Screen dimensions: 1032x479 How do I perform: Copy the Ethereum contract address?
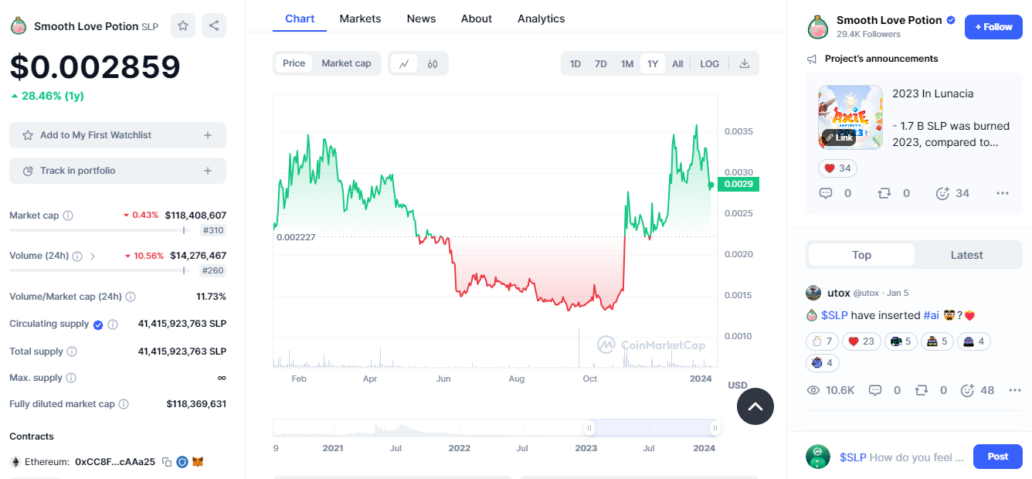167,462
